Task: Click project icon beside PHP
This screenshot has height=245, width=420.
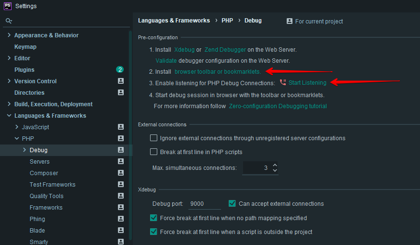Action: (x=121, y=138)
